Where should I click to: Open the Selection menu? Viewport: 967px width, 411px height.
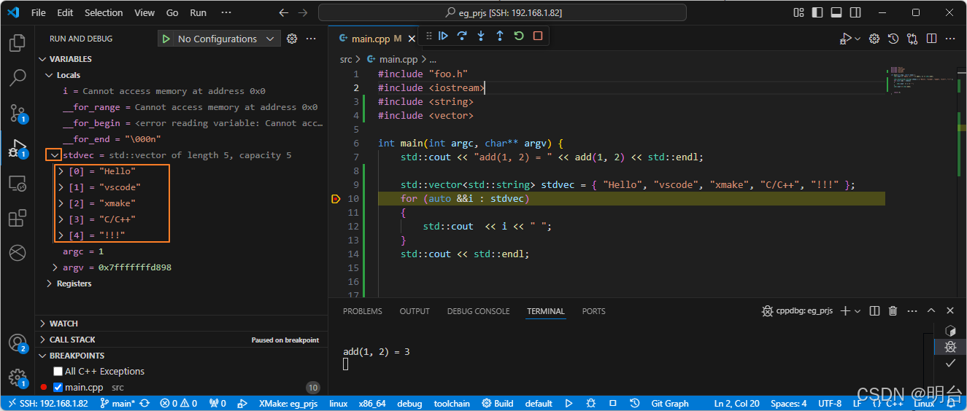click(104, 12)
